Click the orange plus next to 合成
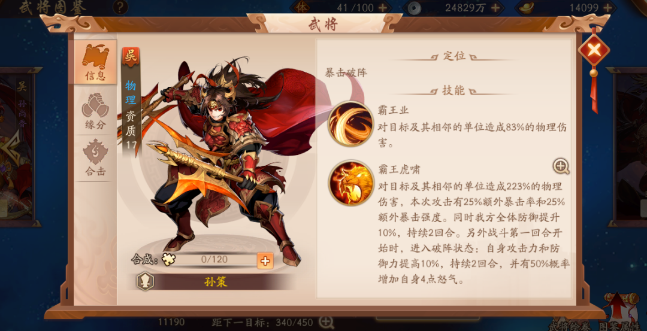The image size is (647, 331). (x=265, y=260)
